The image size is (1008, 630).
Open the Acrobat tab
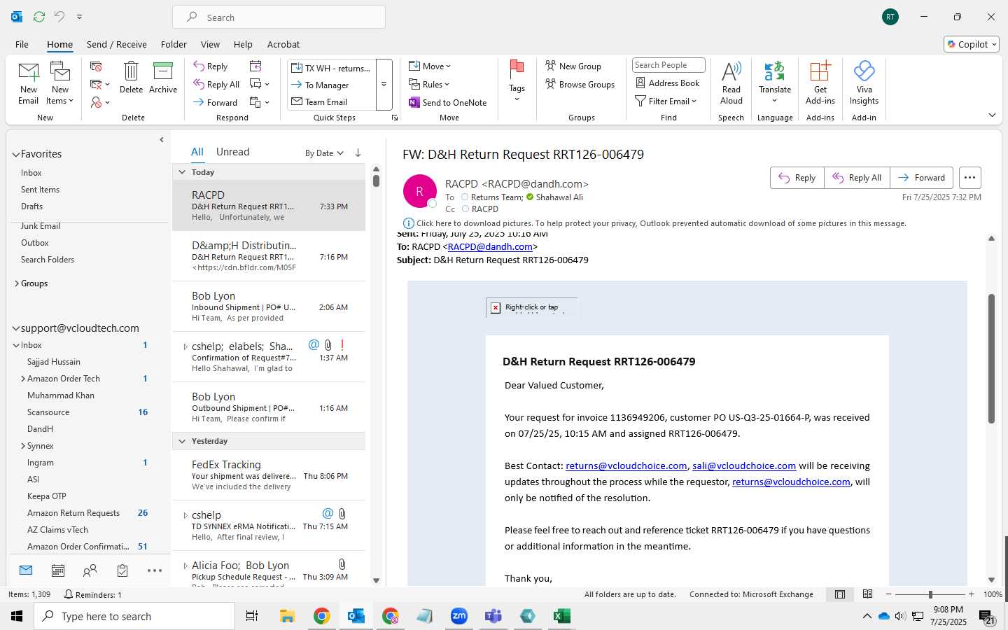283,44
